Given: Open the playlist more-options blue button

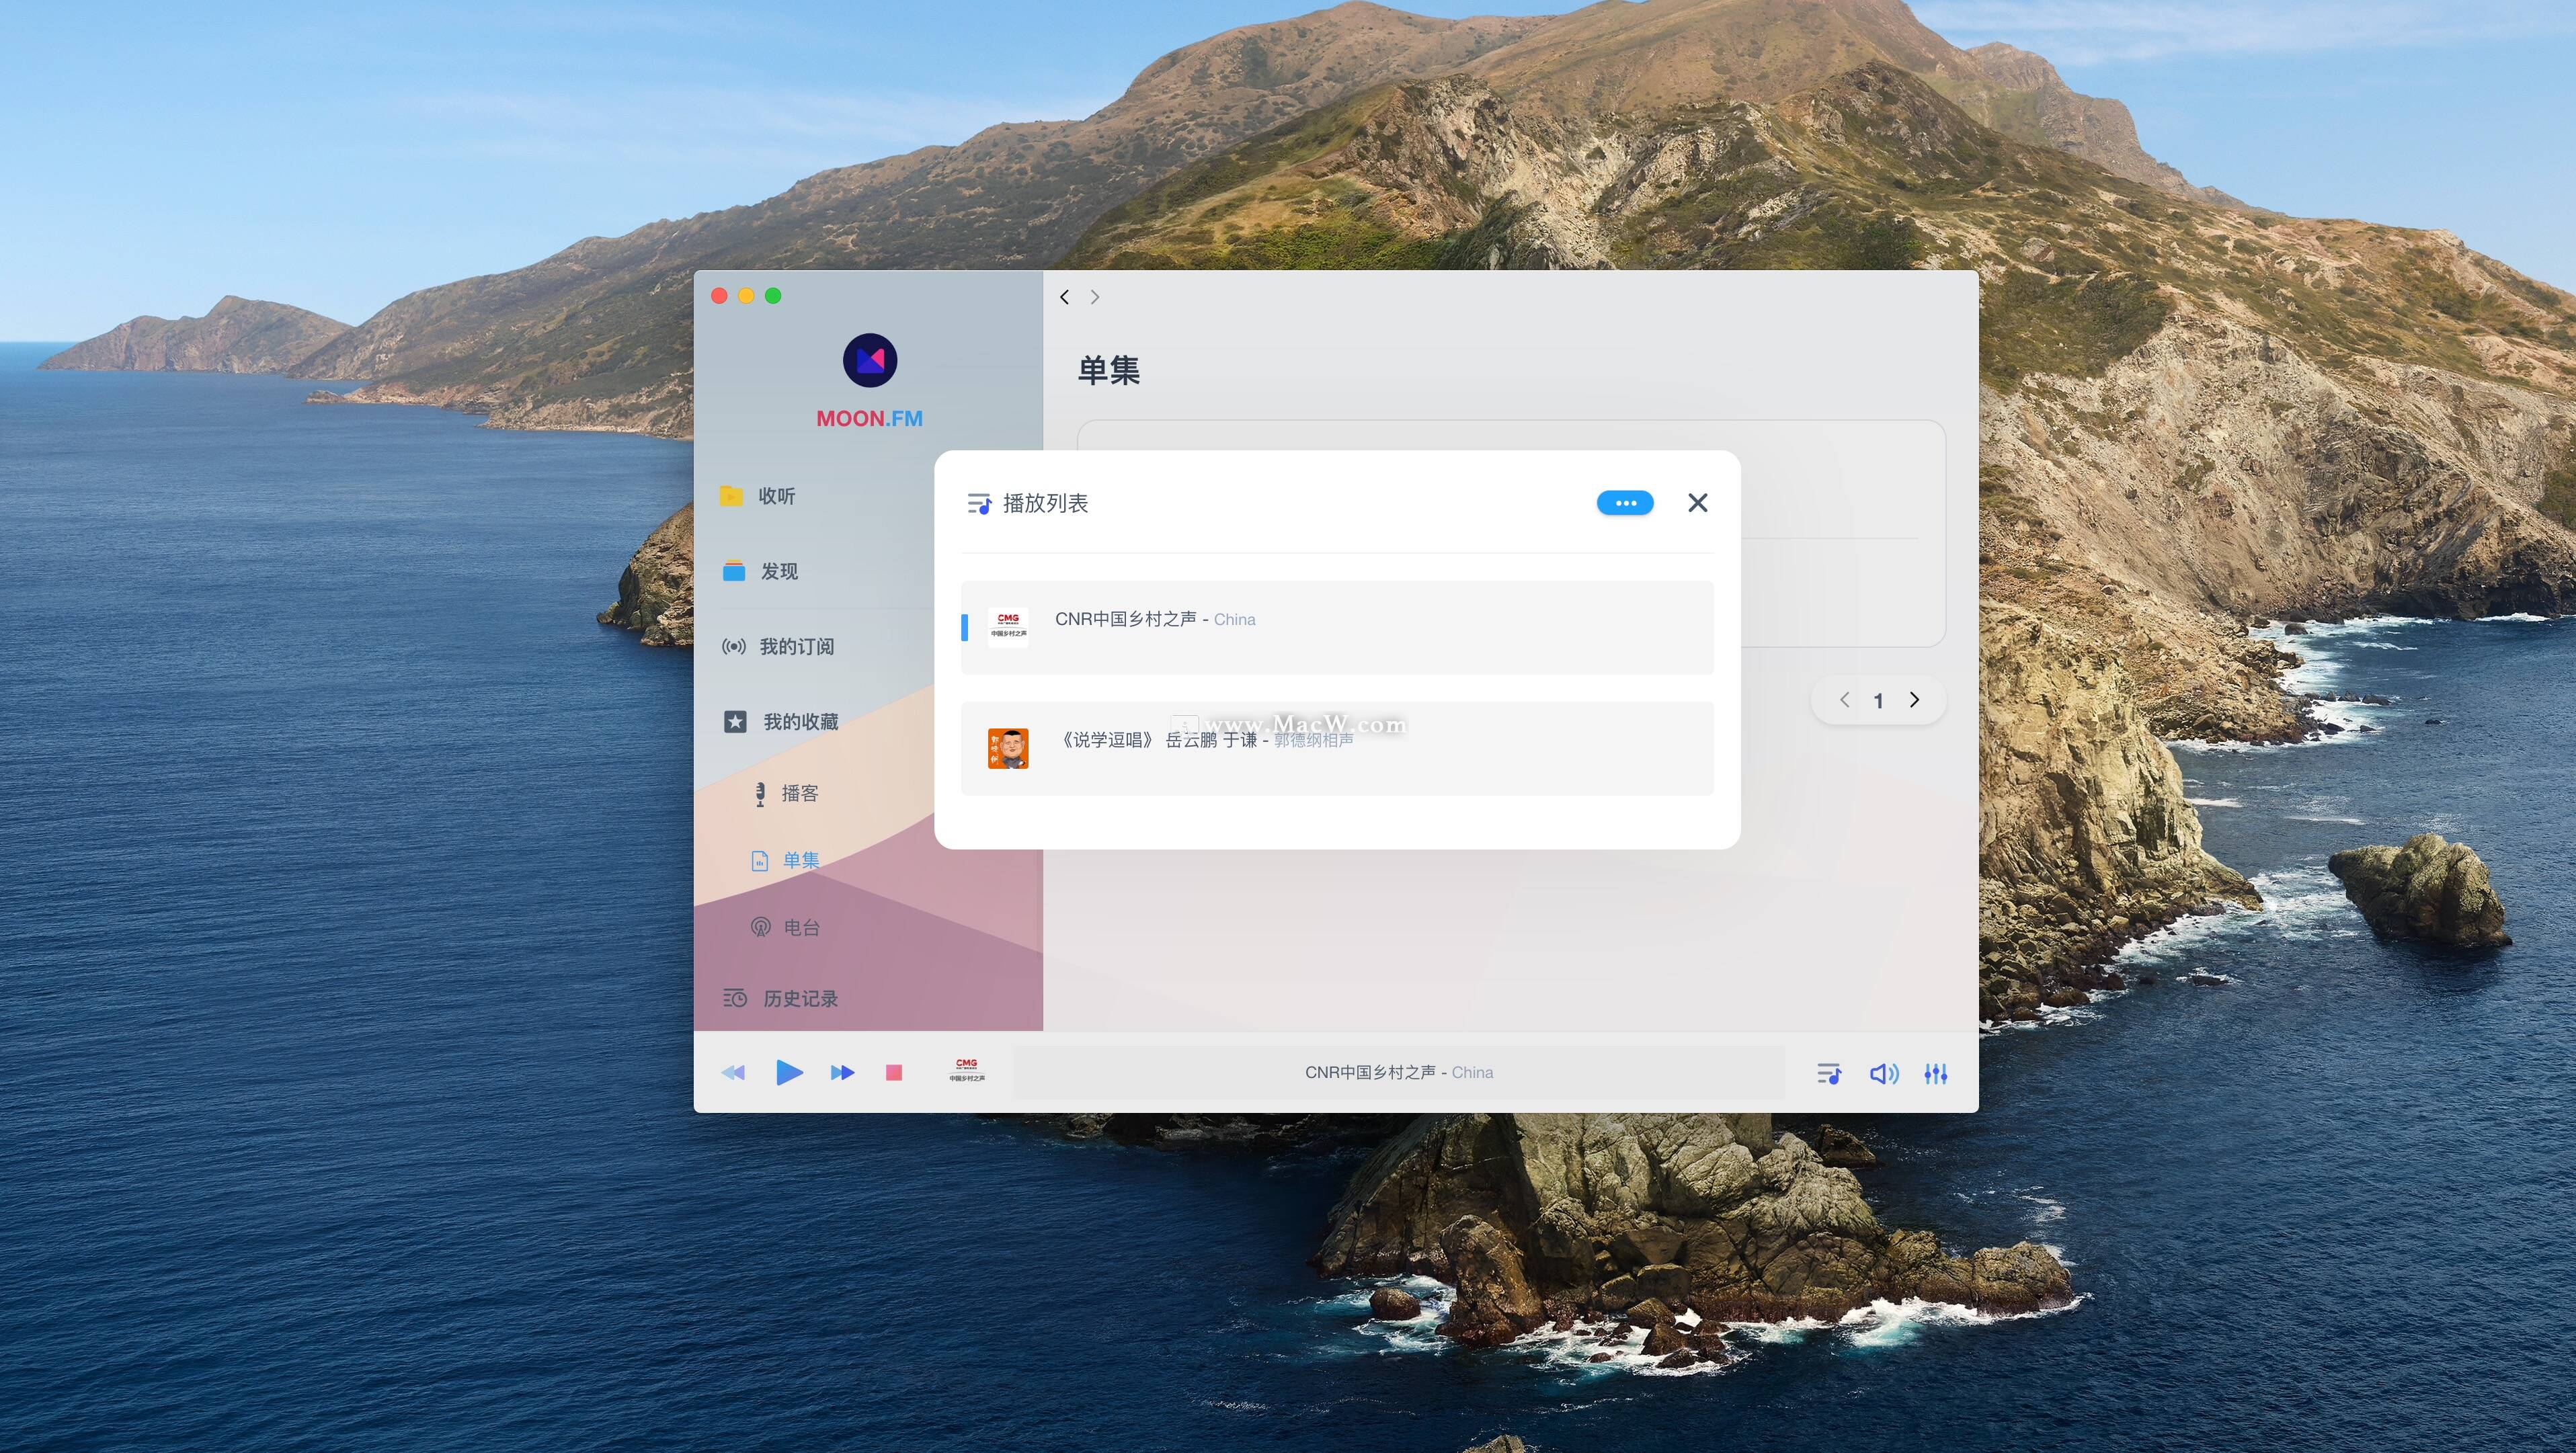Looking at the screenshot, I should [1625, 503].
